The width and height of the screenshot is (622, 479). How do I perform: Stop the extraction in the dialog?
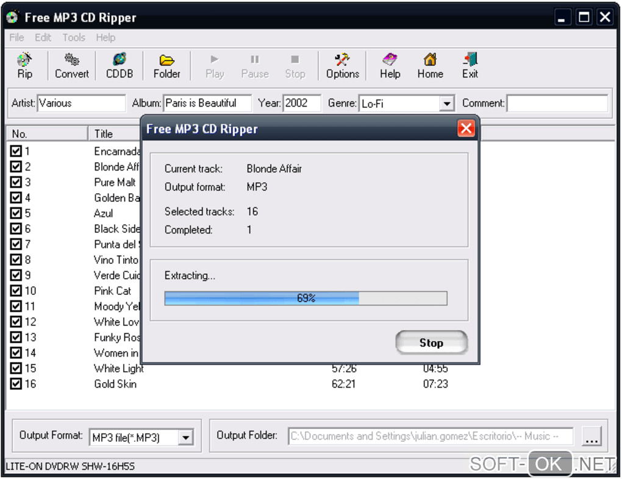click(431, 342)
